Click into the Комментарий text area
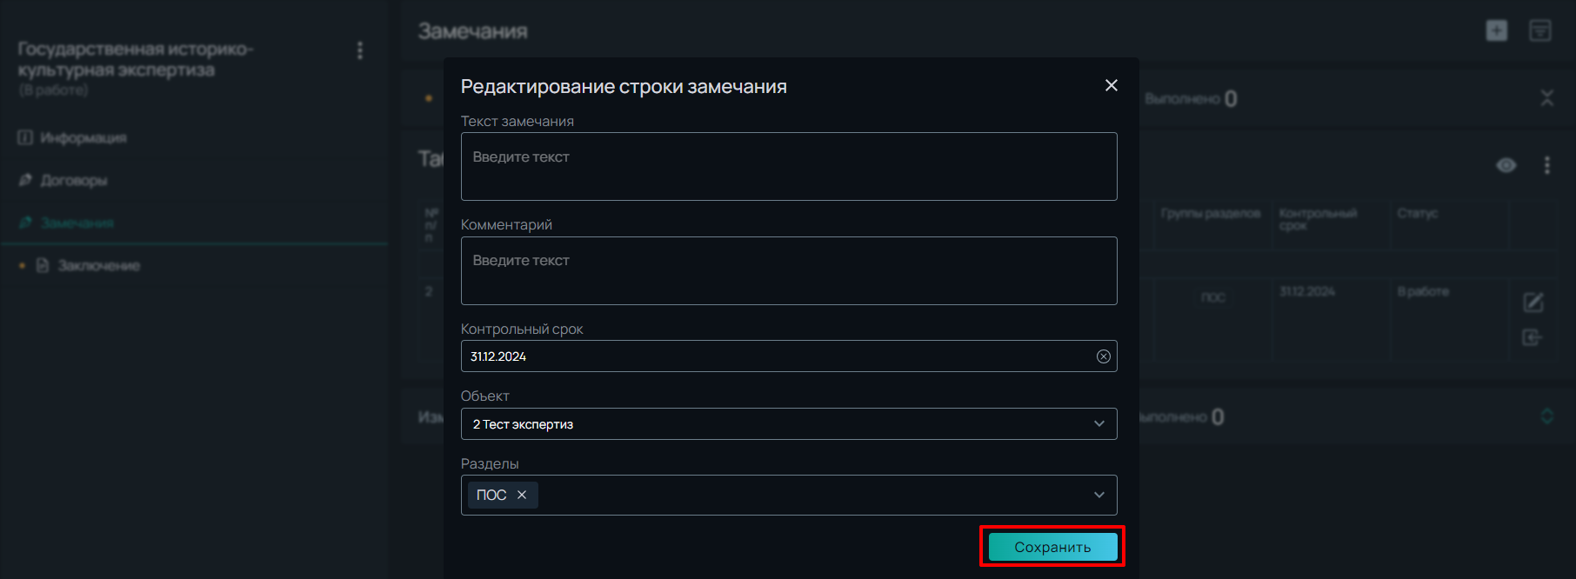The width and height of the screenshot is (1576, 579). coord(789,270)
